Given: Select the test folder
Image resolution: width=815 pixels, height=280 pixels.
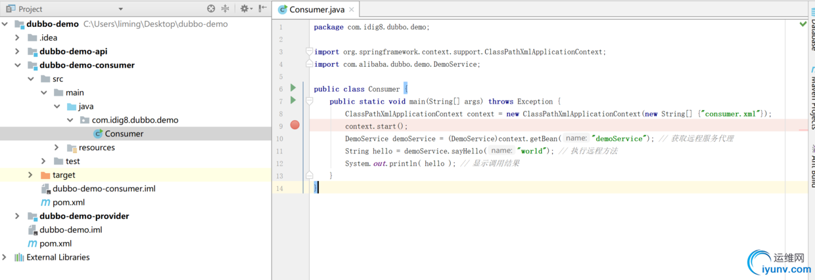Looking at the screenshot, I should coord(73,161).
